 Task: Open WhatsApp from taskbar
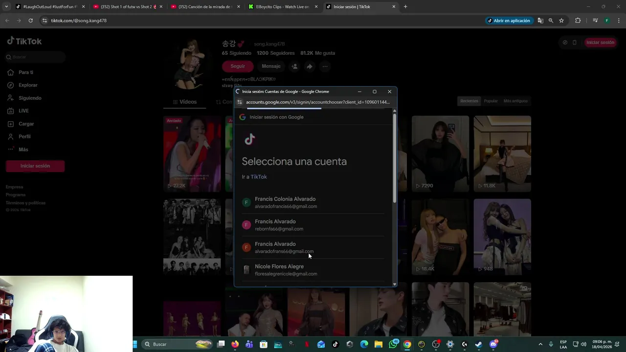pos(393,344)
